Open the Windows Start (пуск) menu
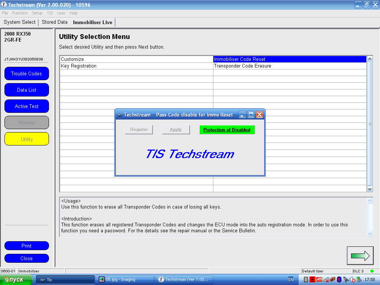The width and height of the screenshot is (380, 285). click(x=16, y=279)
